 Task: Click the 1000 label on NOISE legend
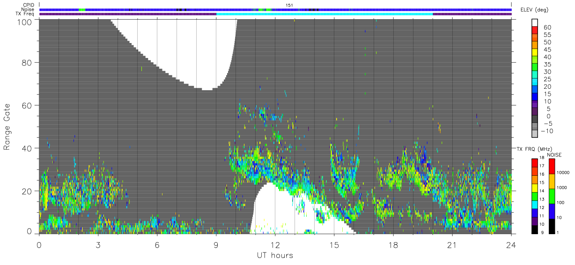563,187
